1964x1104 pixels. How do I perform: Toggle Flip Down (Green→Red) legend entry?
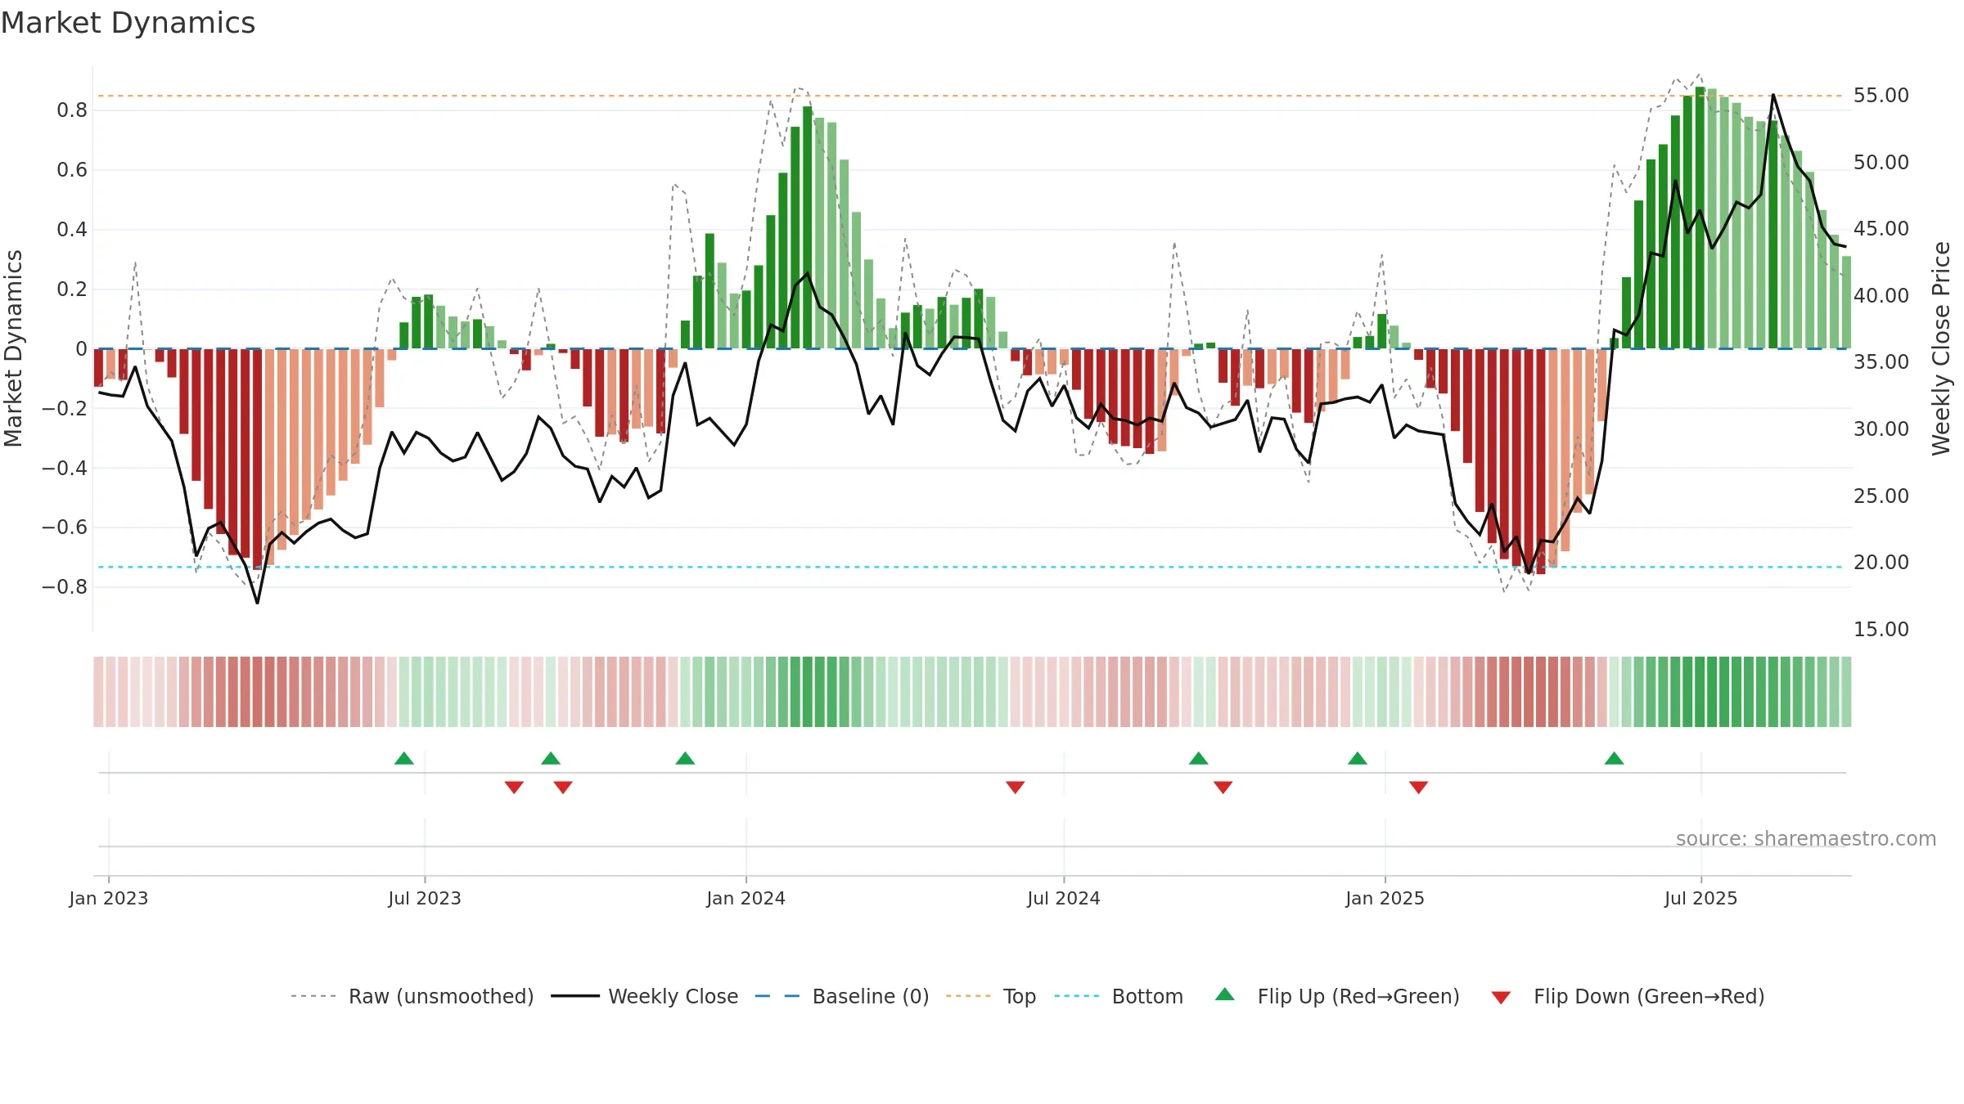click(x=1628, y=996)
